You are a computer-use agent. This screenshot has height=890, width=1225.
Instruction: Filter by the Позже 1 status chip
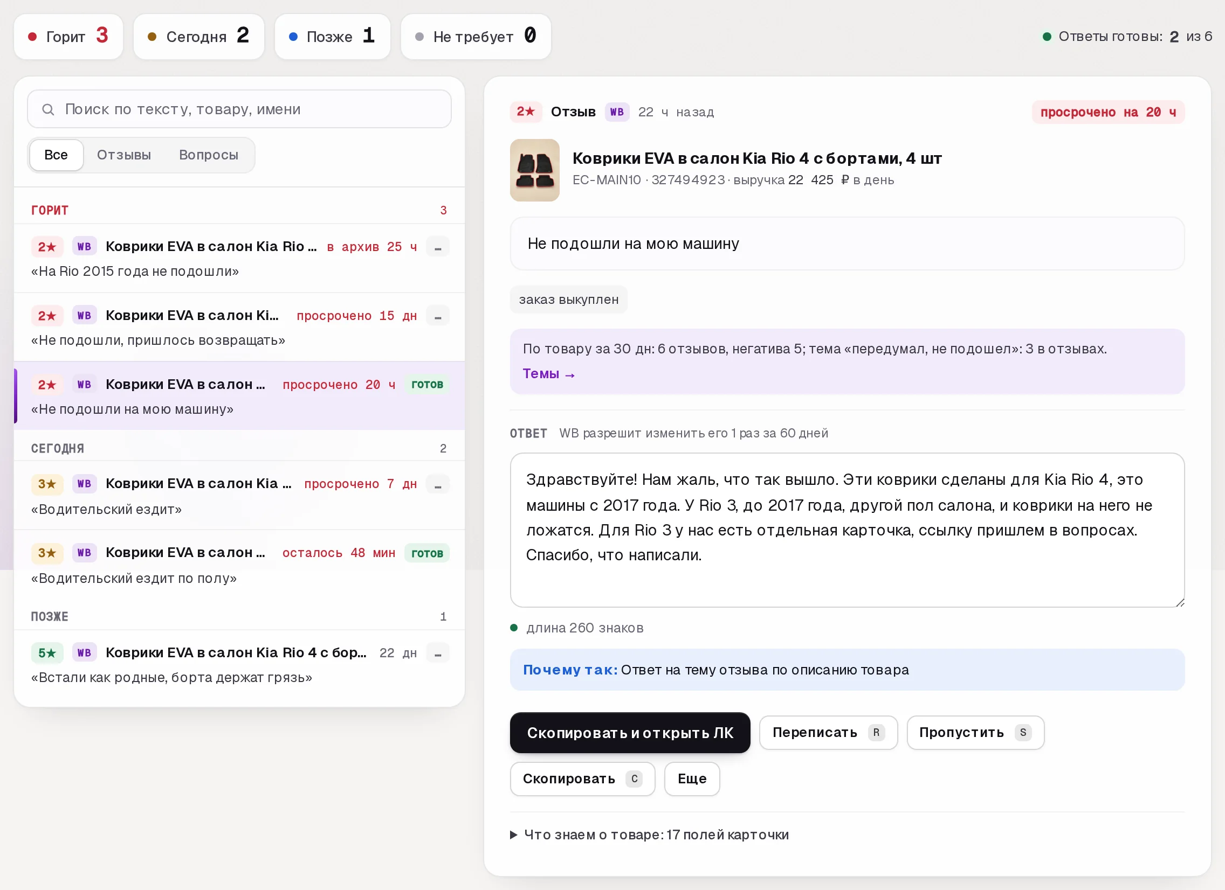pos(332,37)
